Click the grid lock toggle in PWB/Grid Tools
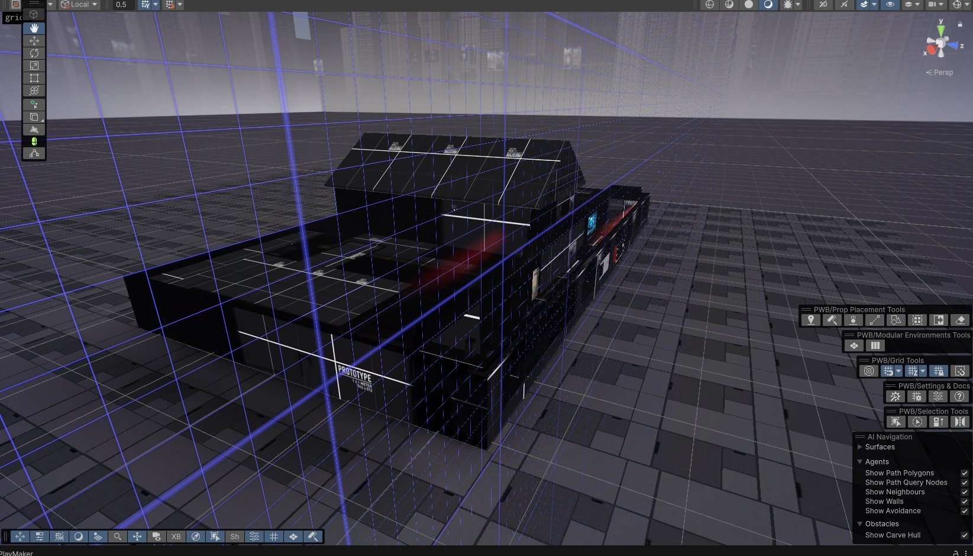Image resolution: width=973 pixels, height=556 pixels. (x=939, y=371)
